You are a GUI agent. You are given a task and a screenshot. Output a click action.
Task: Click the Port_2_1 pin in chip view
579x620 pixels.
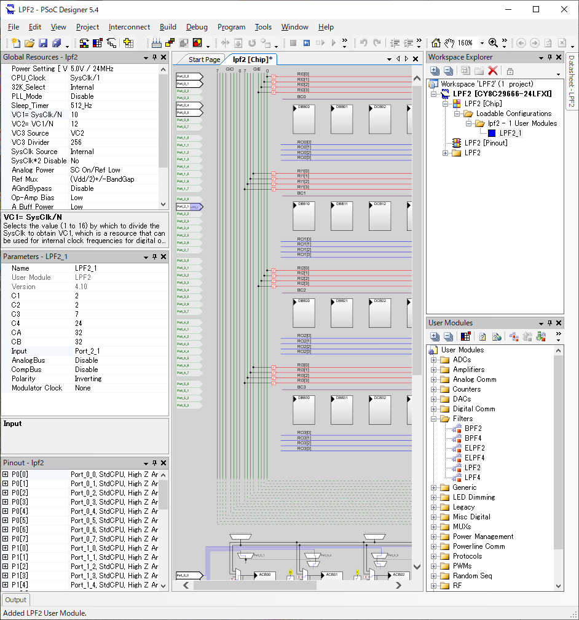pos(189,207)
